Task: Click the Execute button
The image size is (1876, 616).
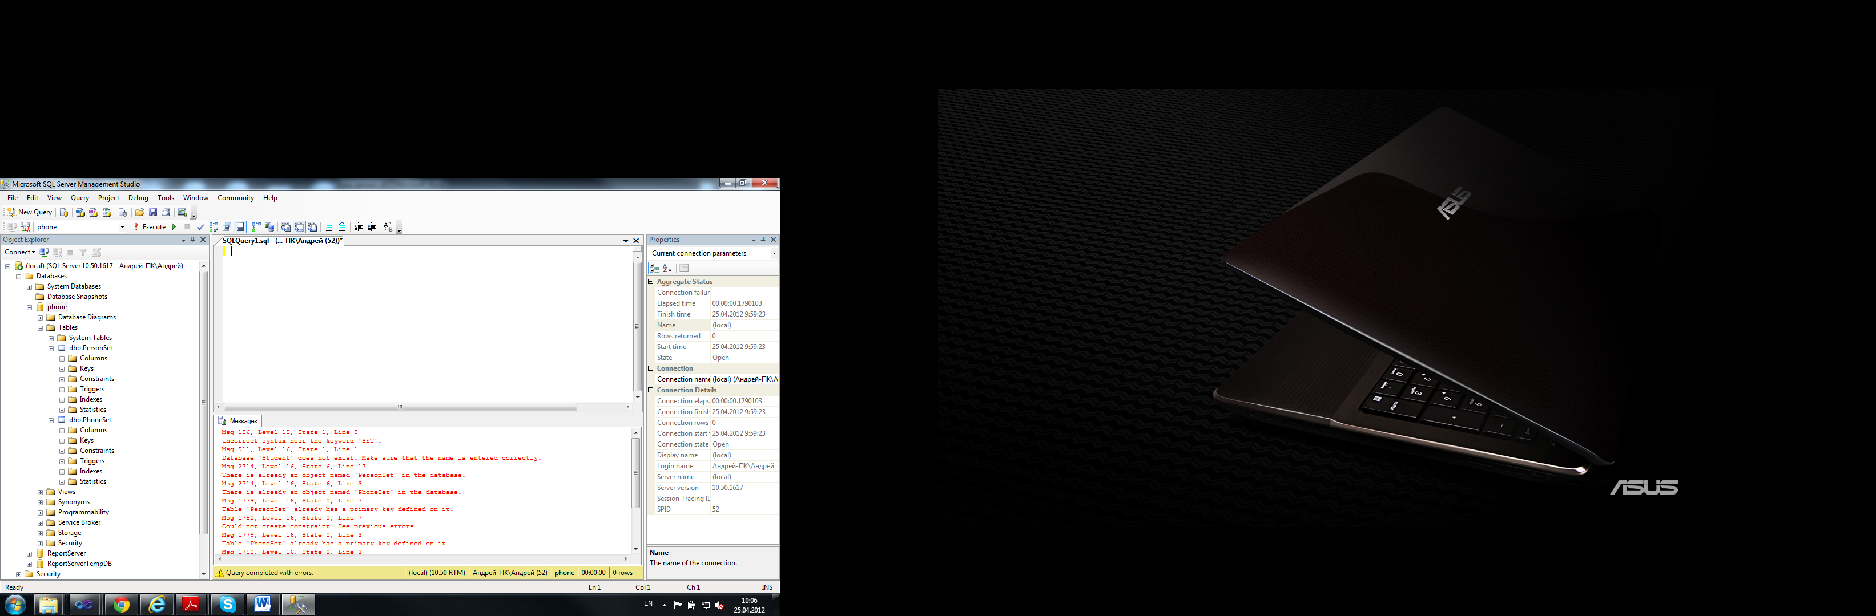Action: [x=150, y=227]
